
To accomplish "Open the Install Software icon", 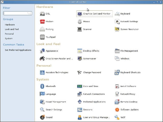I will click(117, 86).
